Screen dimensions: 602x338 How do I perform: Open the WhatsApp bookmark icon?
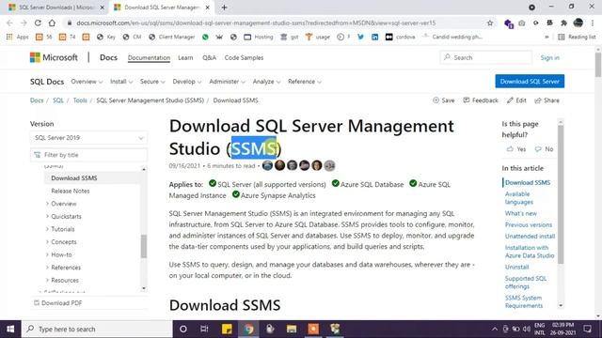click(205, 37)
